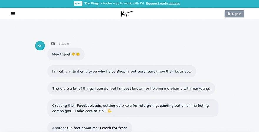
Task: Follow the Request early access link
Action: [x=163, y=4]
